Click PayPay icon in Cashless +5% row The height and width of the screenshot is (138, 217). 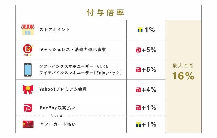click(x=138, y=50)
